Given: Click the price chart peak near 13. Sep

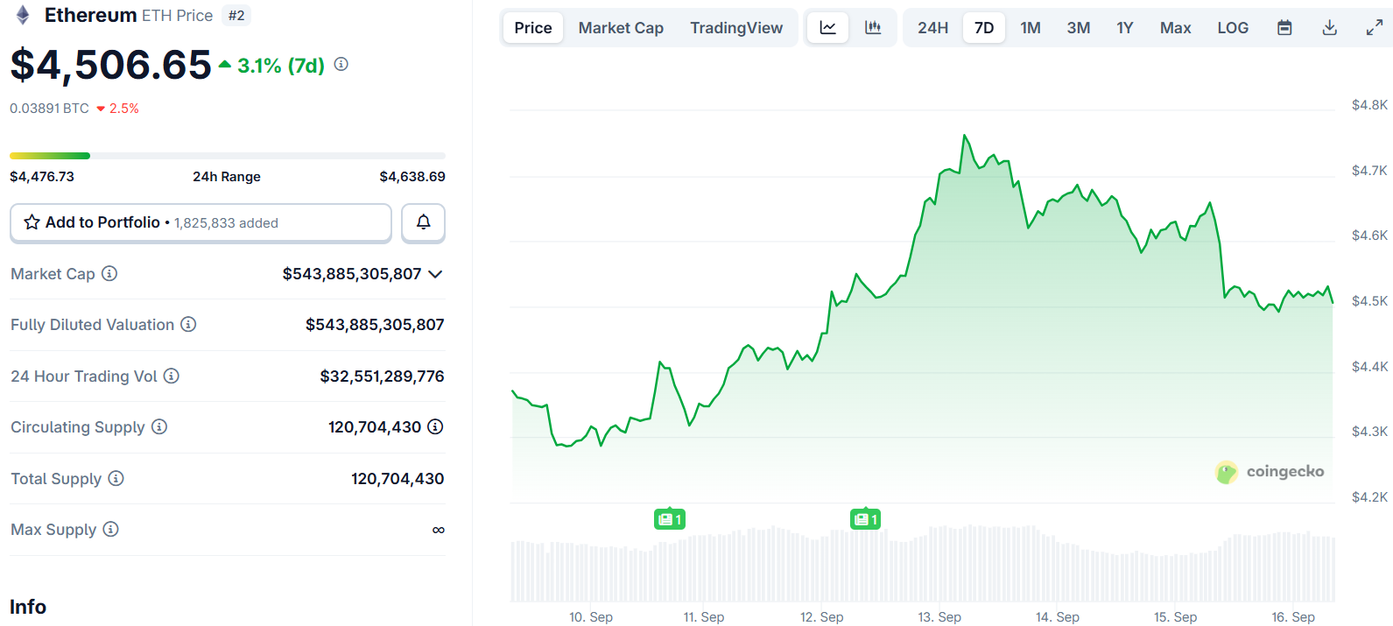Looking at the screenshot, I should point(965,136).
